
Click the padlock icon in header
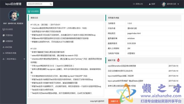coord(150,4)
